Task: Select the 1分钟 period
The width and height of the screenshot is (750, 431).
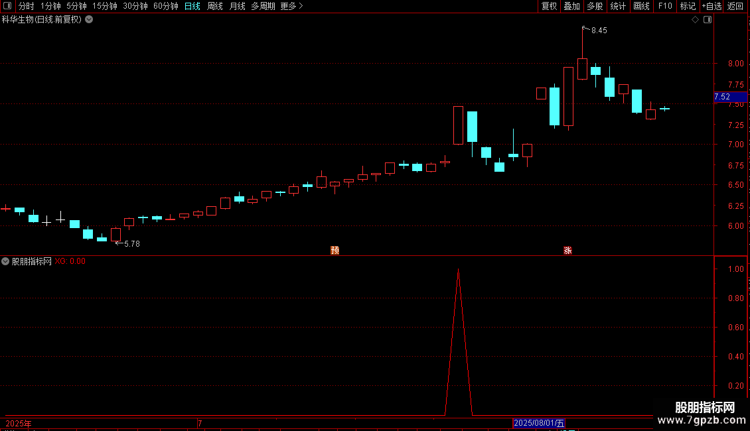Action: click(50, 6)
